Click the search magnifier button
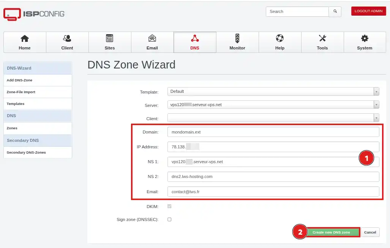 tap(335, 11)
